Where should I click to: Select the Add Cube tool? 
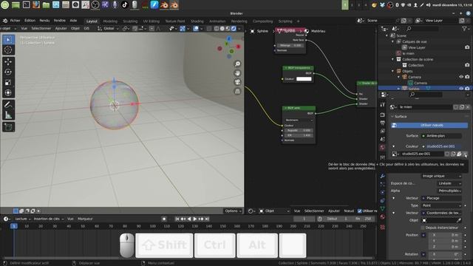pyautogui.click(x=8, y=127)
